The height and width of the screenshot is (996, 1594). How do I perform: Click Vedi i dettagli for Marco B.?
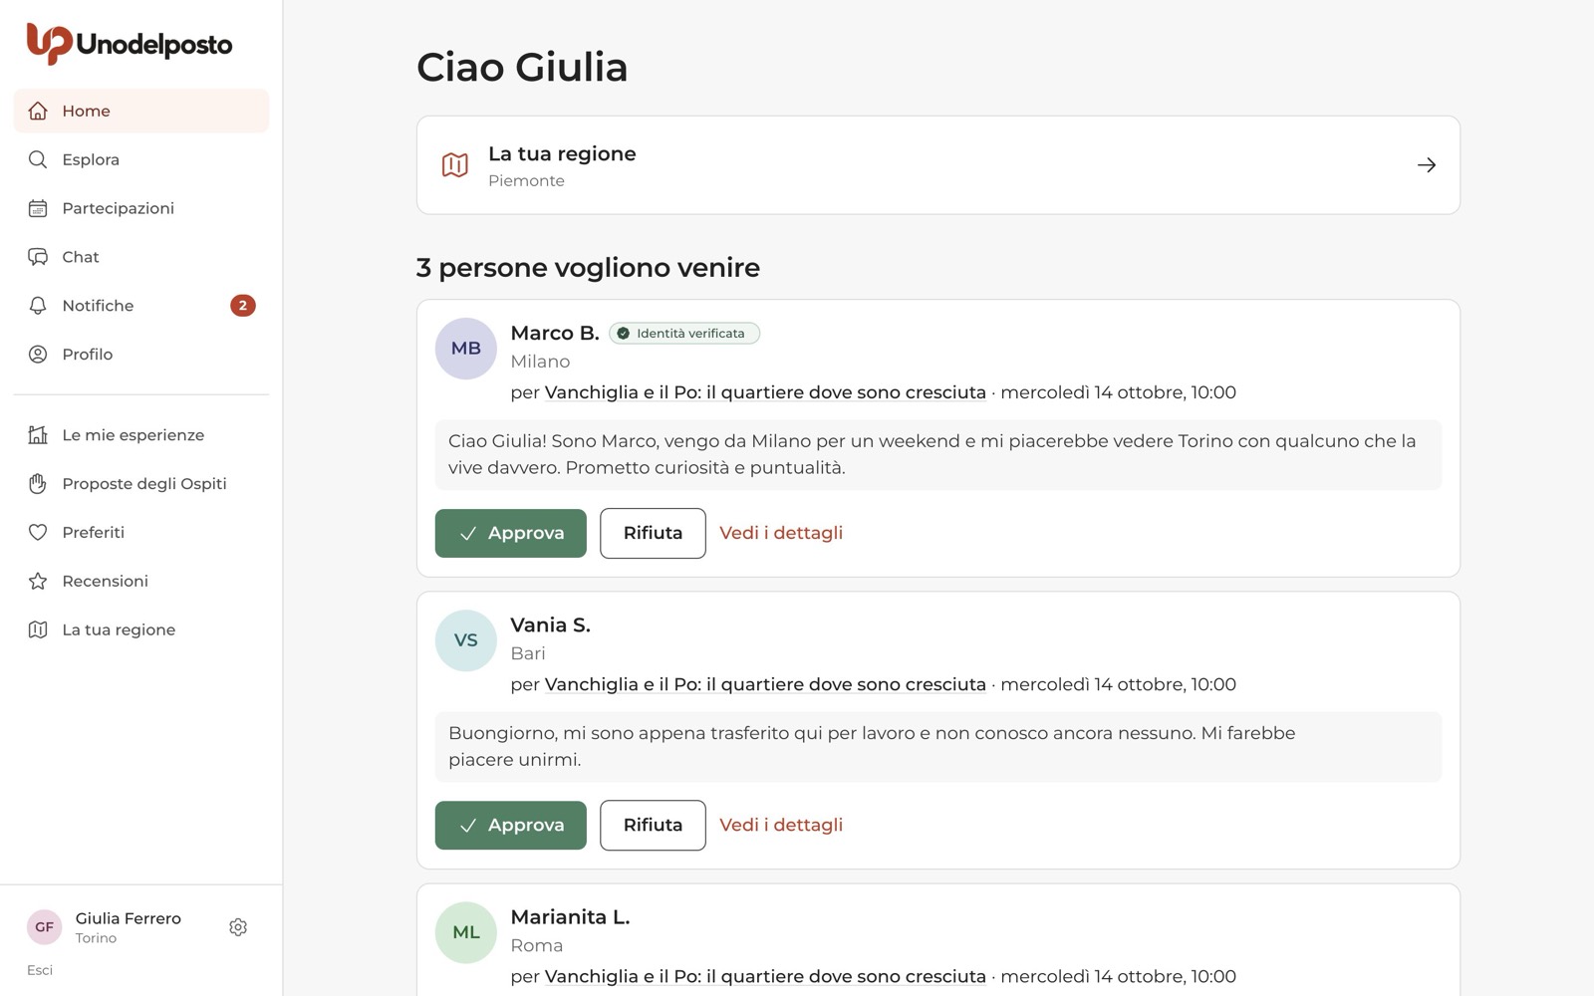pyautogui.click(x=781, y=533)
